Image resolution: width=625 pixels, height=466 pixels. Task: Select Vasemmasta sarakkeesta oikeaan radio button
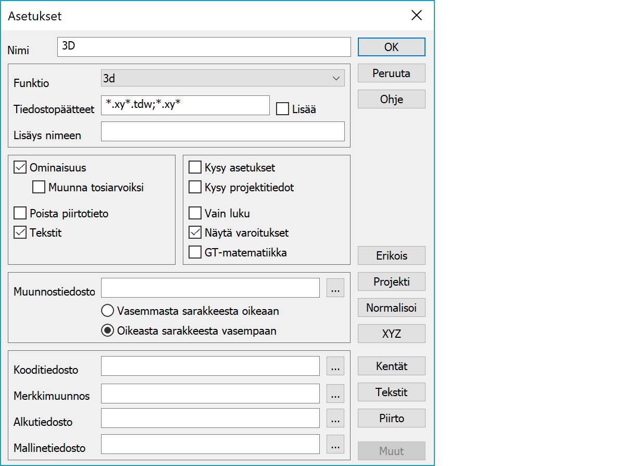[107, 311]
